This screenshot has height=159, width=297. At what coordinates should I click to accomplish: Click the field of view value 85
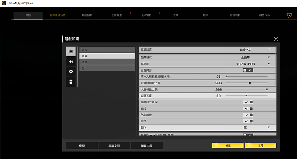pos(218,77)
